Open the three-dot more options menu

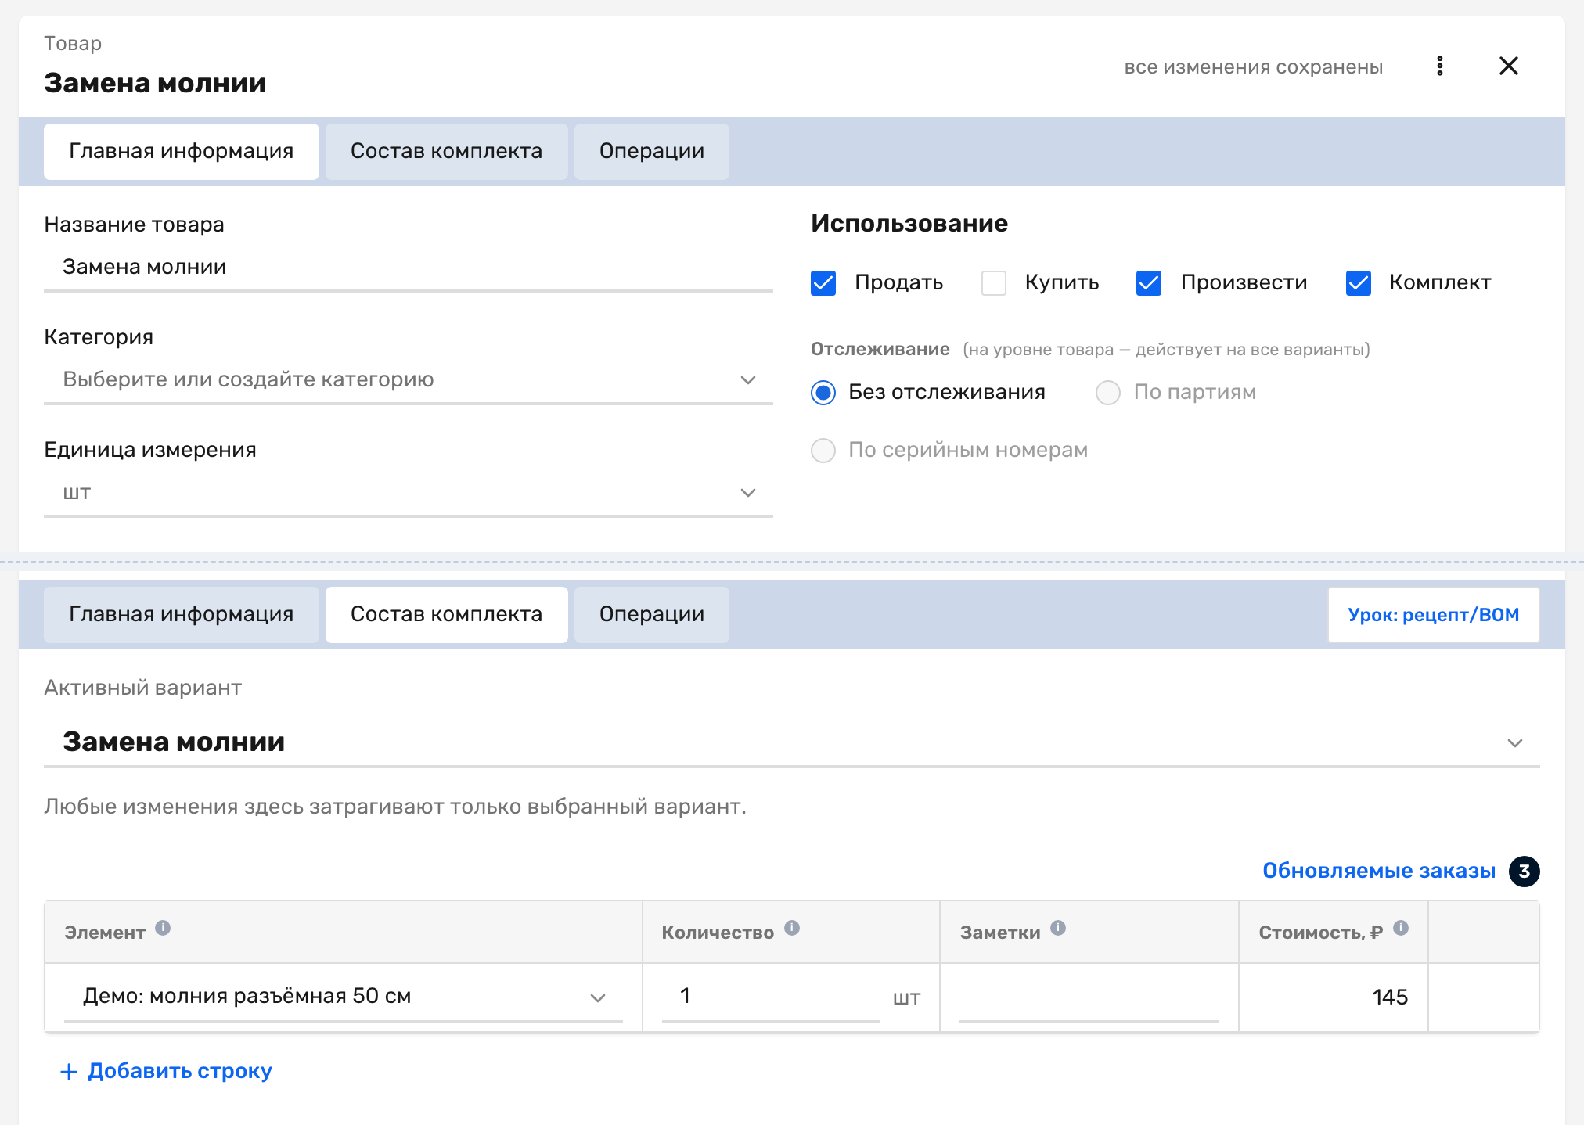(1439, 66)
